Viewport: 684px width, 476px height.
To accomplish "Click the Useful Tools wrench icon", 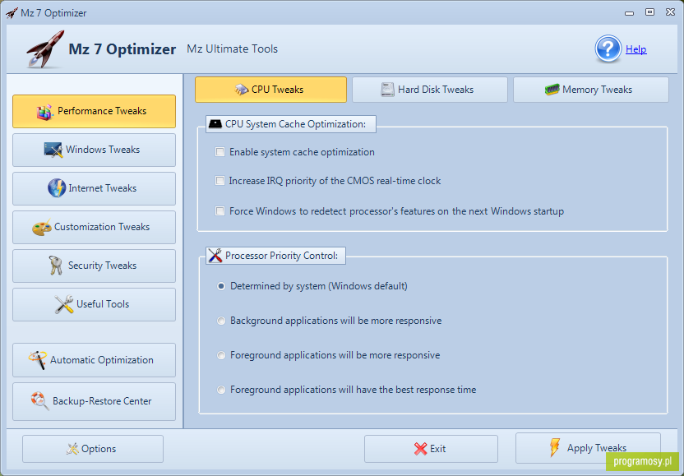I will (64, 304).
